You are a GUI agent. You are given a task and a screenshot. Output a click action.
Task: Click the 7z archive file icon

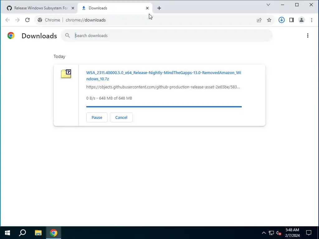pyautogui.click(x=66, y=74)
